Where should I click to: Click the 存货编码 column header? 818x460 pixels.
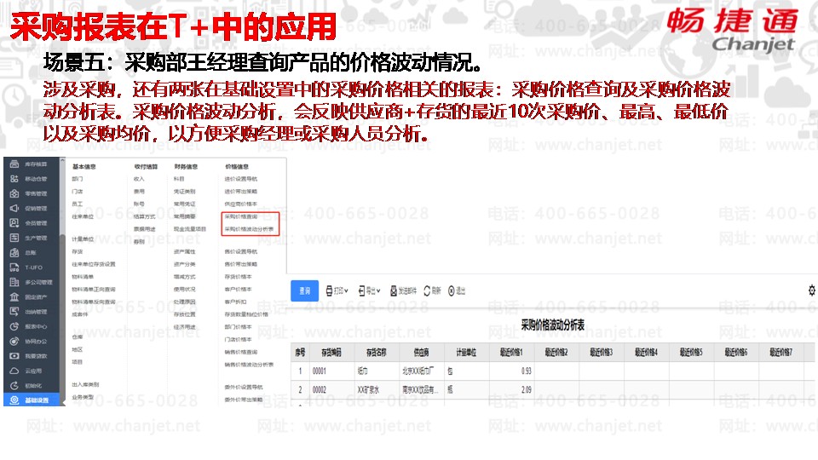coord(331,353)
